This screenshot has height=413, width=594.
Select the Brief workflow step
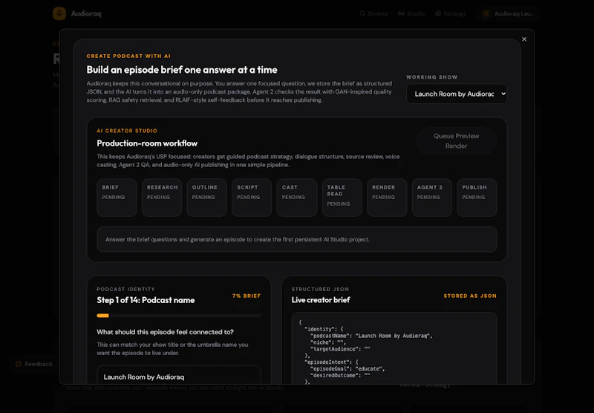coord(117,198)
